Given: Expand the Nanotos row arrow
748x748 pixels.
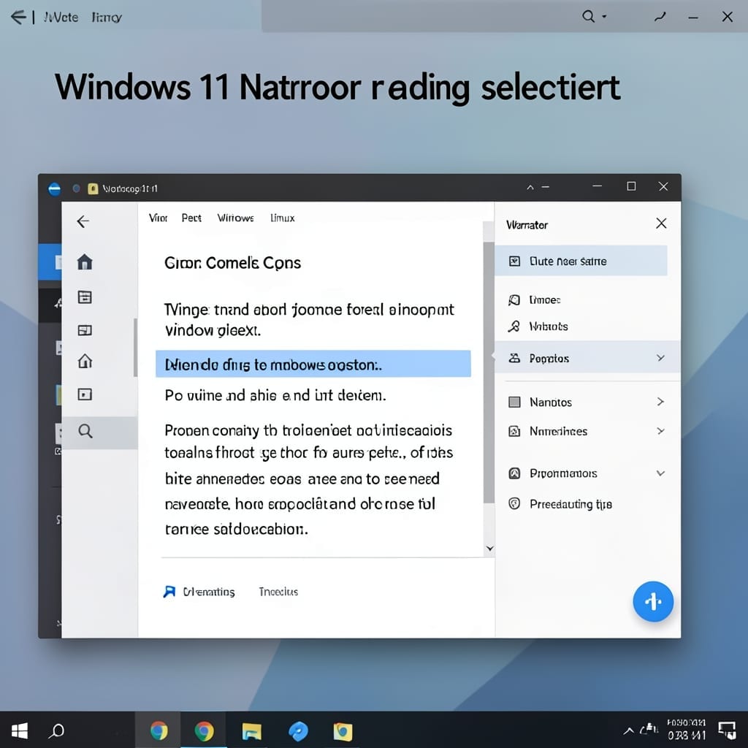Looking at the screenshot, I should pos(660,402).
